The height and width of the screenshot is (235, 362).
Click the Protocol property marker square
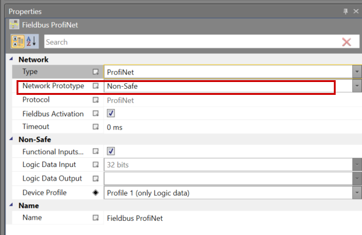click(x=96, y=100)
